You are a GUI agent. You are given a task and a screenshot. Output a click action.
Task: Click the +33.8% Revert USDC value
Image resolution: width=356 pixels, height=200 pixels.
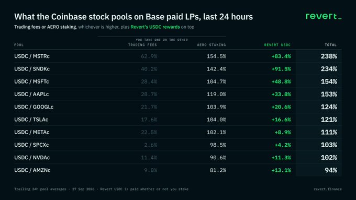click(281, 94)
